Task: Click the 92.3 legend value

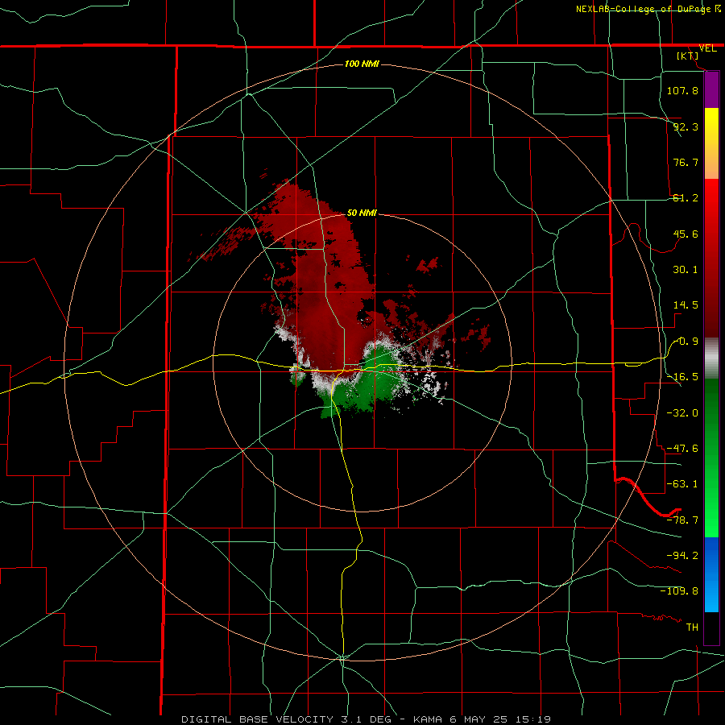Action: point(686,126)
